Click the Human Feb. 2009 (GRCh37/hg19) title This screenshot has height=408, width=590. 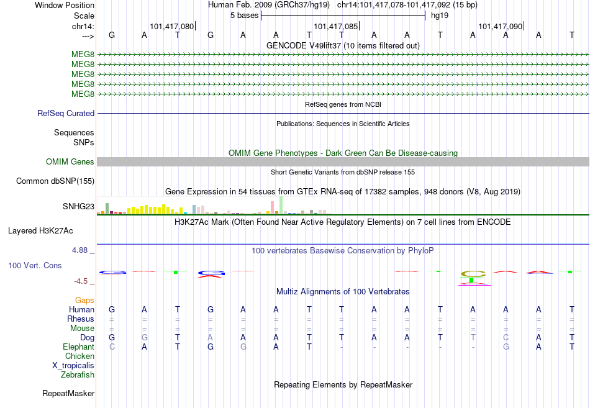pyautogui.click(x=269, y=5)
